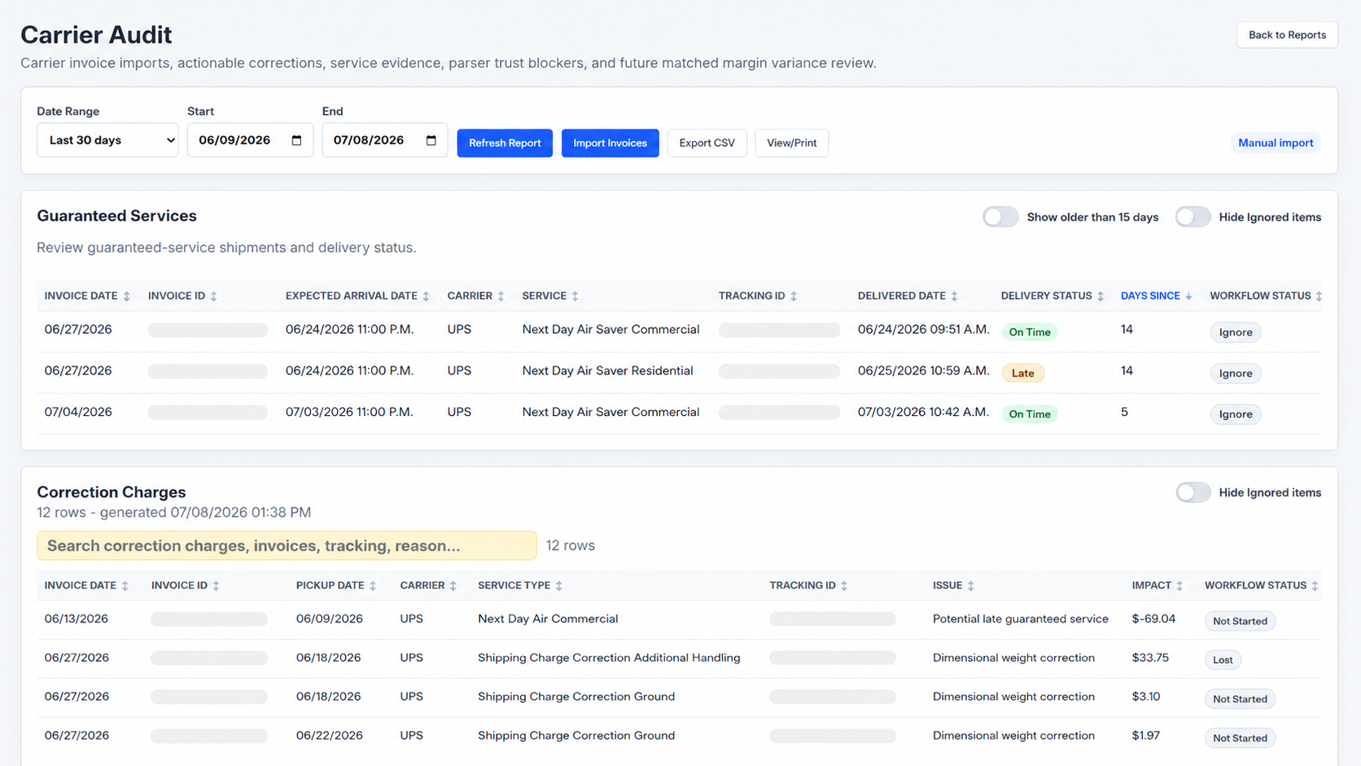Ignore the 07/04/2026 invoice row
Image resolution: width=1361 pixels, height=766 pixels.
pyautogui.click(x=1235, y=414)
